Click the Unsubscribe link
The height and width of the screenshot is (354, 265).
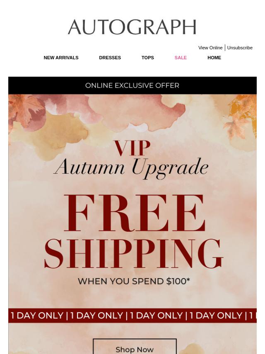[239, 48]
